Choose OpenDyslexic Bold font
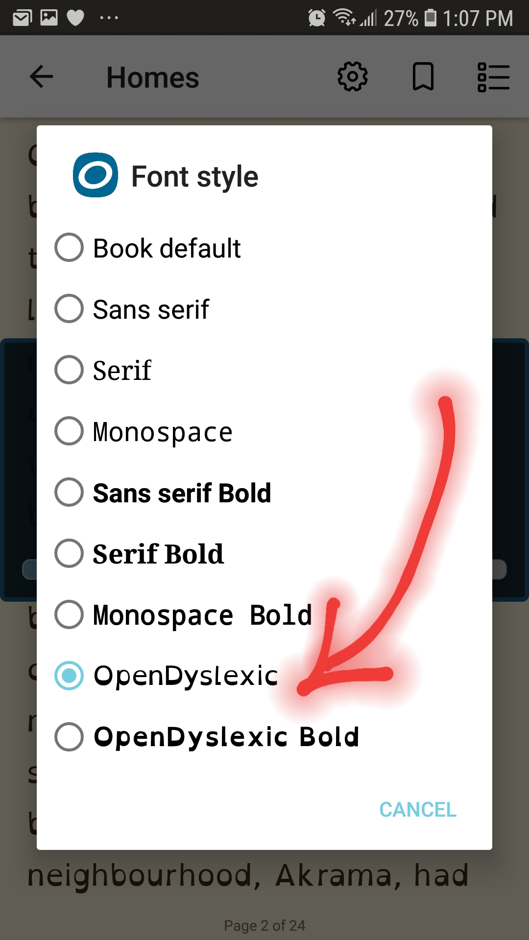 pos(264,737)
